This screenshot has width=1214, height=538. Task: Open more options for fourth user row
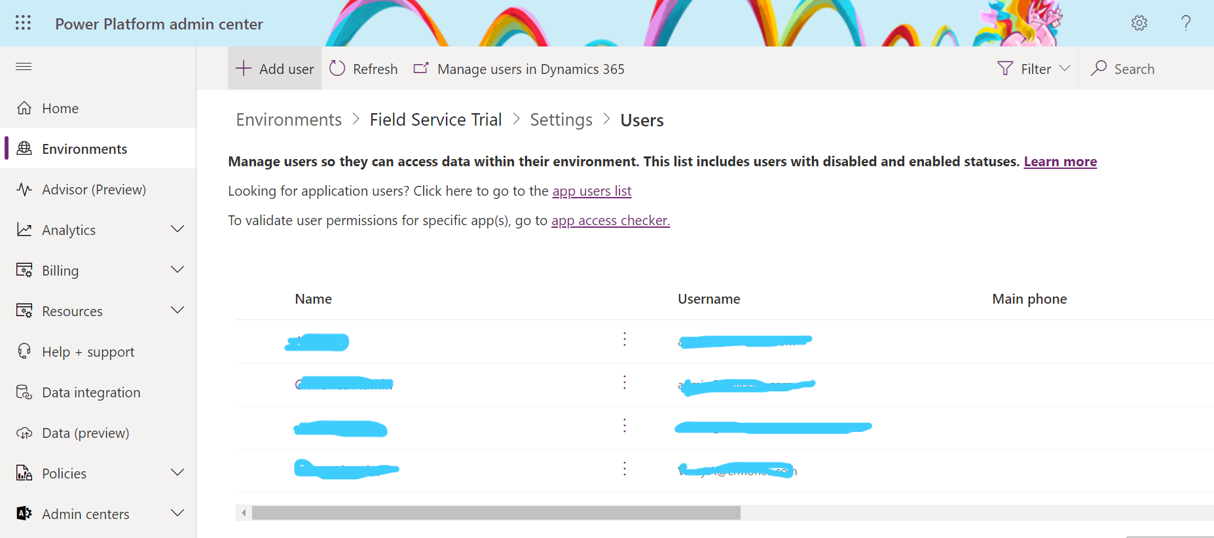pyautogui.click(x=625, y=469)
